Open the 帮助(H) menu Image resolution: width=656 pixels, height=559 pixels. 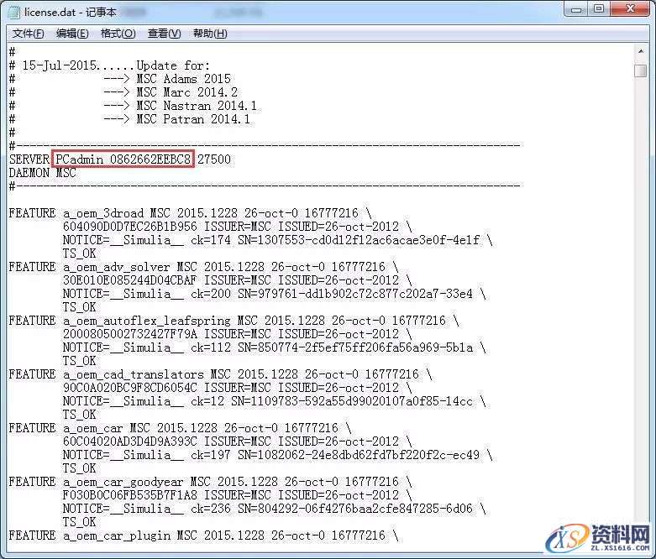point(210,34)
